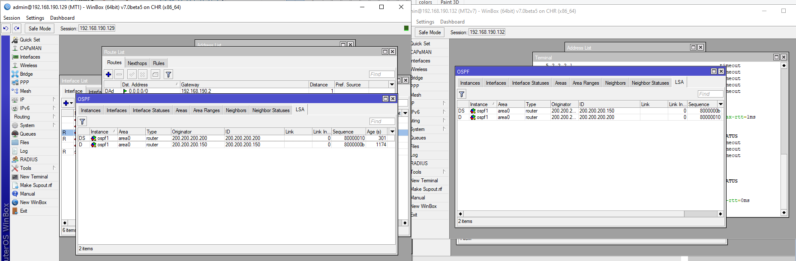Toggle Safe Mode in MT2v7 window
Image resolution: width=796 pixels, height=261 pixels.
coord(430,32)
